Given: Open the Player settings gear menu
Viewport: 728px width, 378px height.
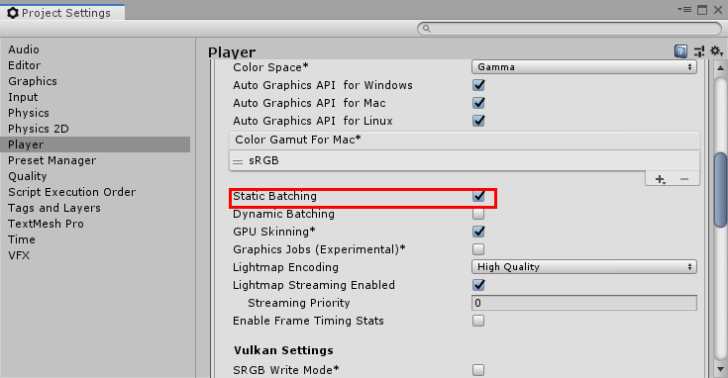Looking at the screenshot, I should click(x=716, y=50).
